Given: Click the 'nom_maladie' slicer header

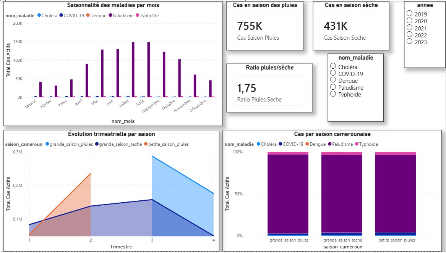Looking at the screenshot, I should point(355,58).
